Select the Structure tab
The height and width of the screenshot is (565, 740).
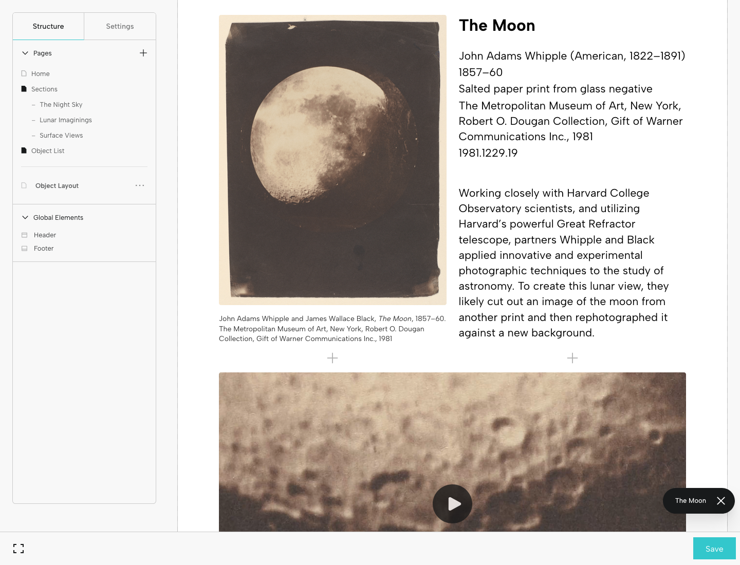tap(48, 26)
